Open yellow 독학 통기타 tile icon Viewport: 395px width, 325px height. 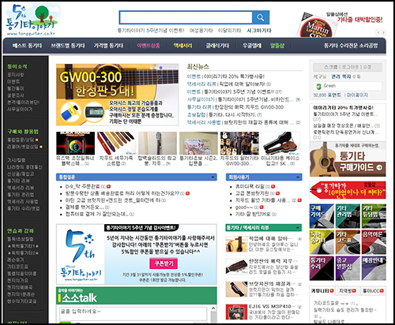tap(322, 242)
